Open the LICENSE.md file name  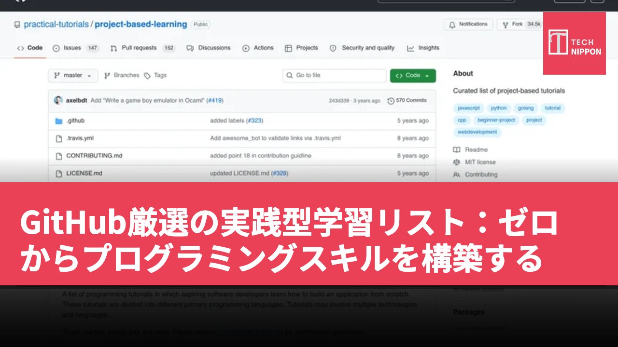pyautogui.click(x=84, y=173)
